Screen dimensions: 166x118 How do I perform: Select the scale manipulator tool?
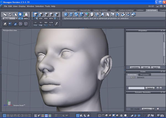15,14
